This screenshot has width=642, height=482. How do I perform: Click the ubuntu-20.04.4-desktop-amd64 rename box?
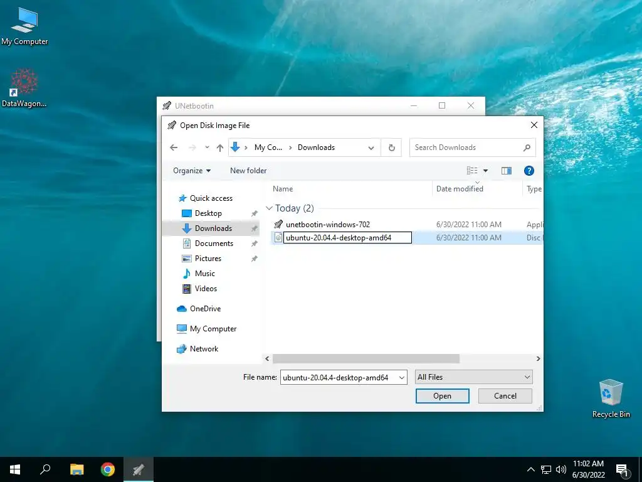[347, 238]
